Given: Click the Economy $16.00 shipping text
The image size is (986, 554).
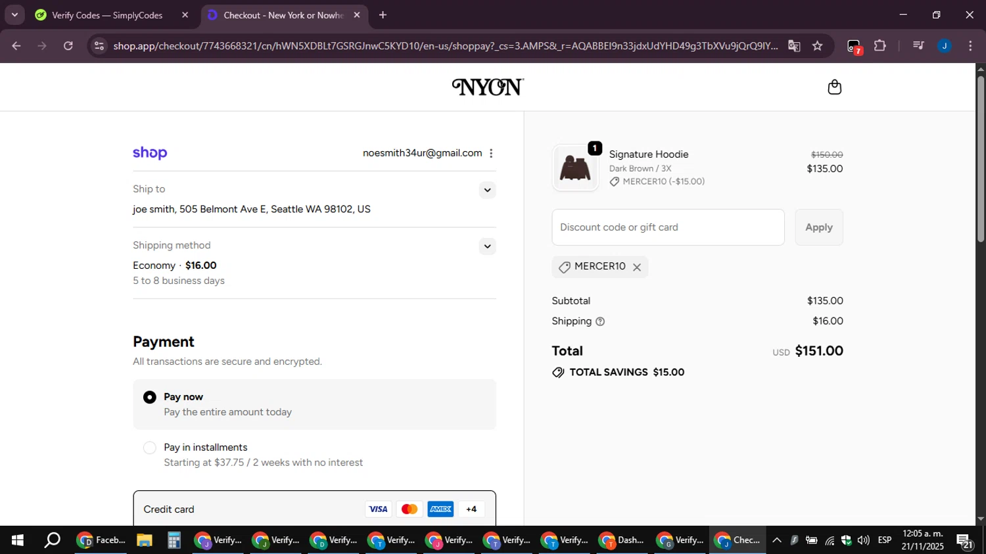Looking at the screenshot, I should [x=175, y=265].
